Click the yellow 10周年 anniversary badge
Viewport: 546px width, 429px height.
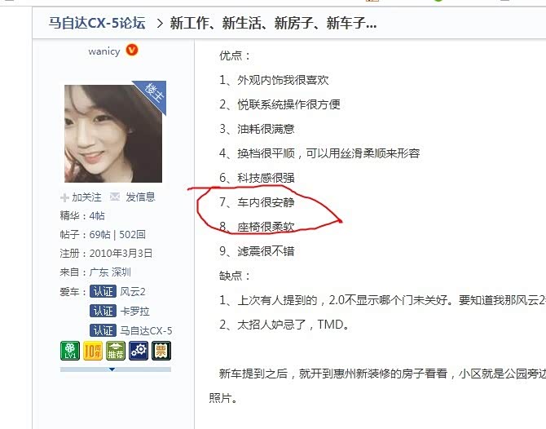[93, 351]
